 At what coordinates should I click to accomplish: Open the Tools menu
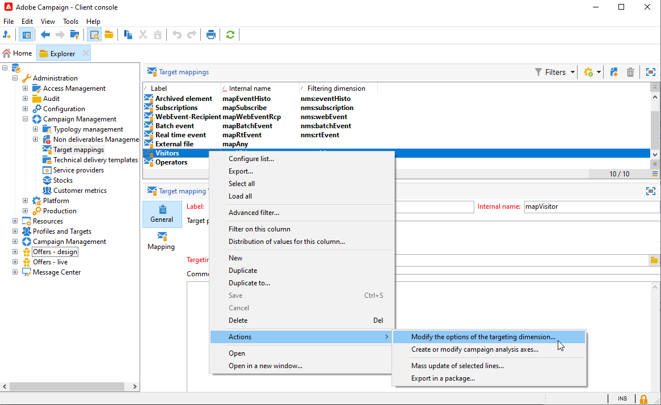pyautogui.click(x=70, y=22)
